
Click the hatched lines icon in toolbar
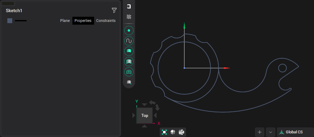tap(129, 17)
